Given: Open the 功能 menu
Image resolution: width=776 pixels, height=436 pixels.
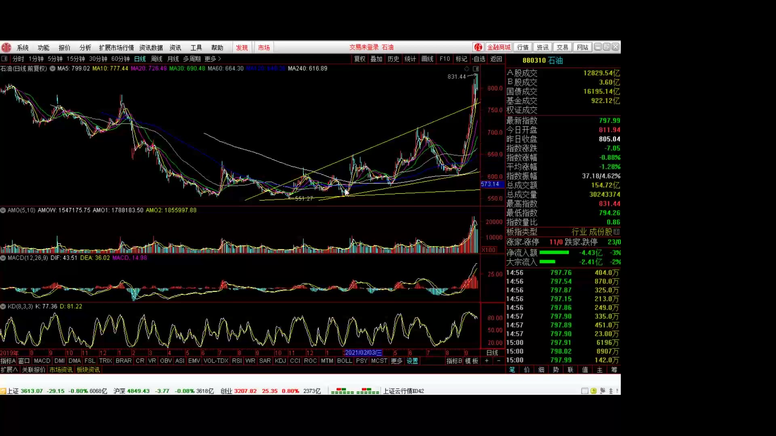Looking at the screenshot, I should [x=44, y=48].
